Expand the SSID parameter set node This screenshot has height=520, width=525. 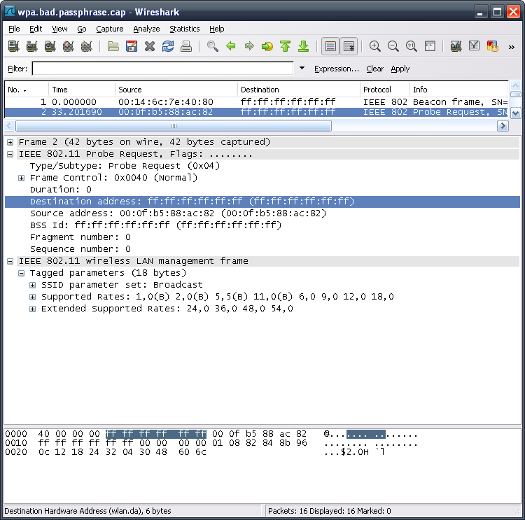[33, 285]
